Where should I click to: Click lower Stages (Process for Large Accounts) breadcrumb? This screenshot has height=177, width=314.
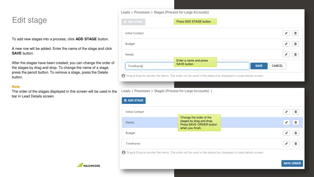(x=182, y=91)
